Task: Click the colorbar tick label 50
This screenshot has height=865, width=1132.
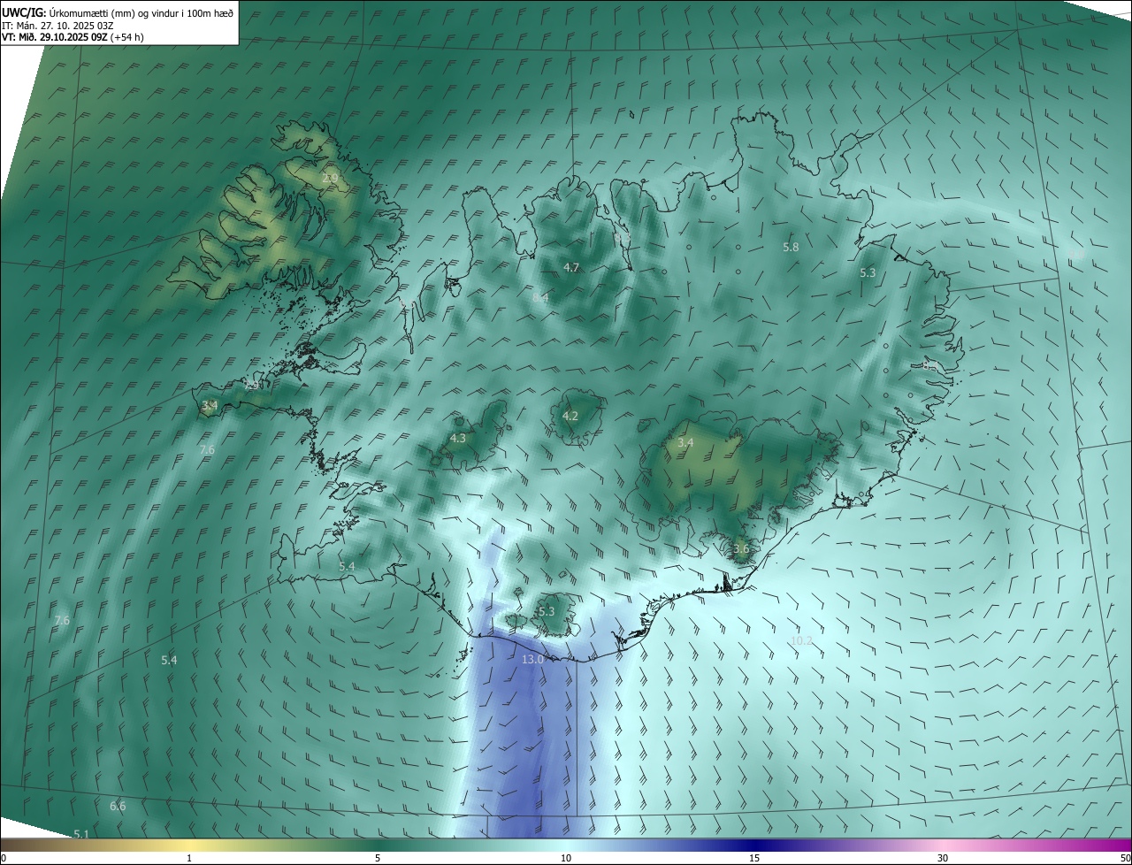Action: tap(1125, 858)
